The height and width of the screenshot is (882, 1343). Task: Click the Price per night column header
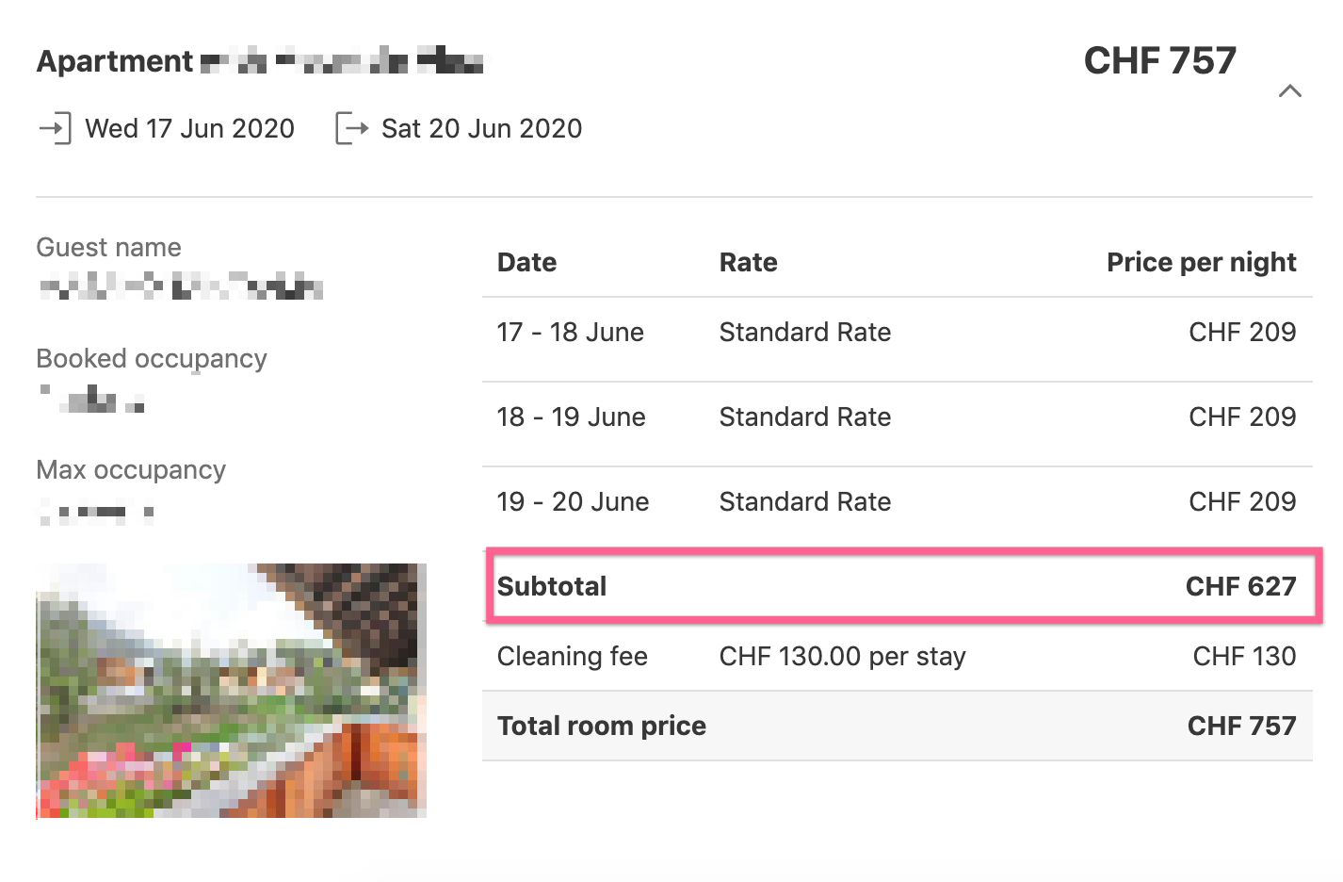click(x=1202, y=262)
